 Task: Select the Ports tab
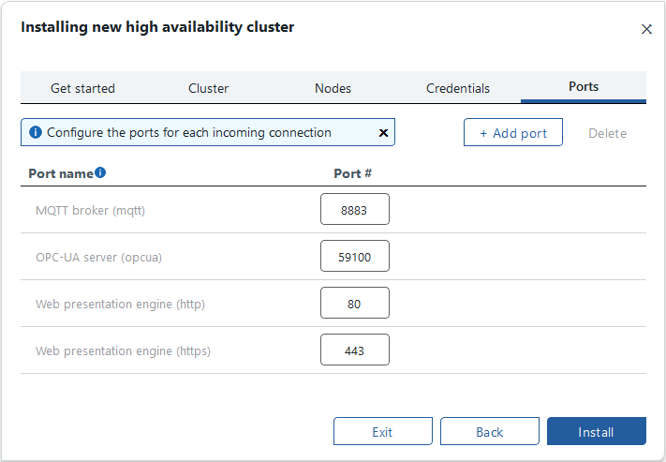click(584, 87)
